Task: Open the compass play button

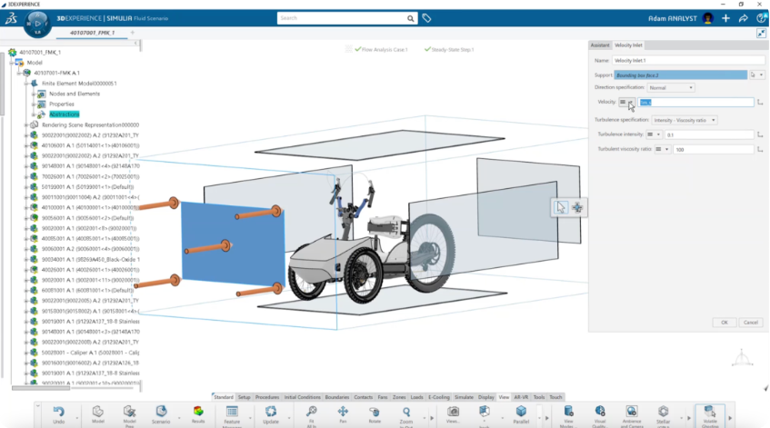Action: [38, 23]
